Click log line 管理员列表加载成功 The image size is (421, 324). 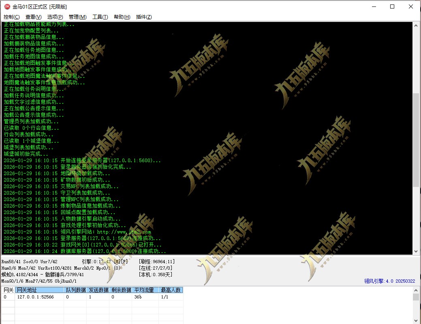point(31,121)
